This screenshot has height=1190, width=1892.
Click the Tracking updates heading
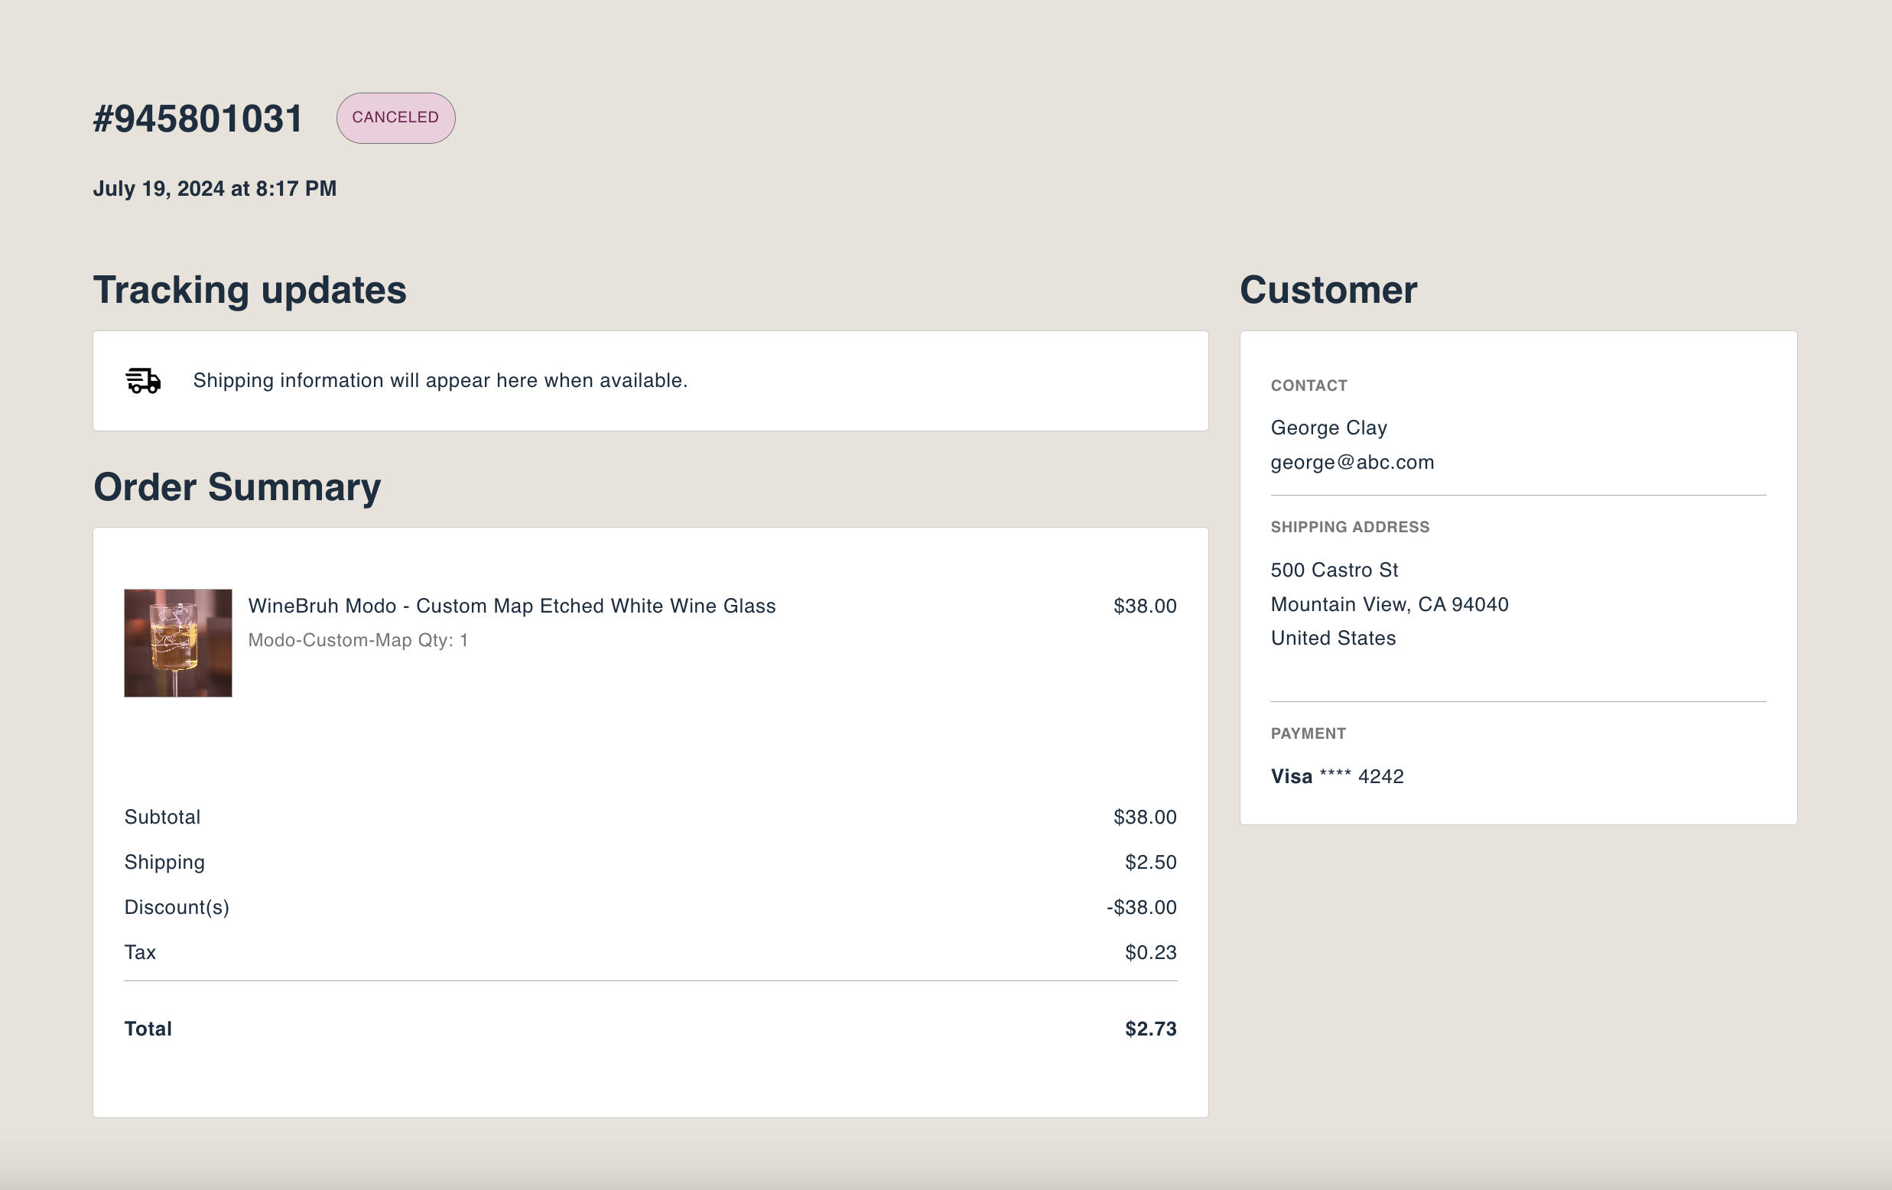pyautogui.click(x=250, y=290)
